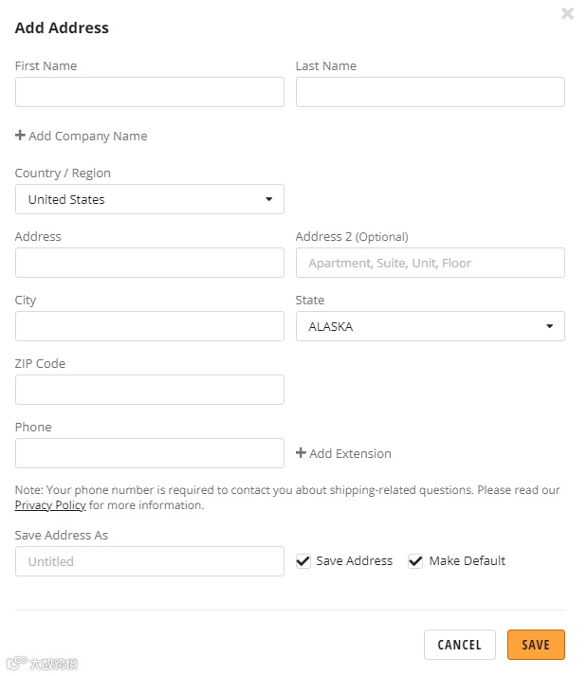Focus the City input box
The width and height of the screenshot is (587, 676).
click(x=150, y=326)
